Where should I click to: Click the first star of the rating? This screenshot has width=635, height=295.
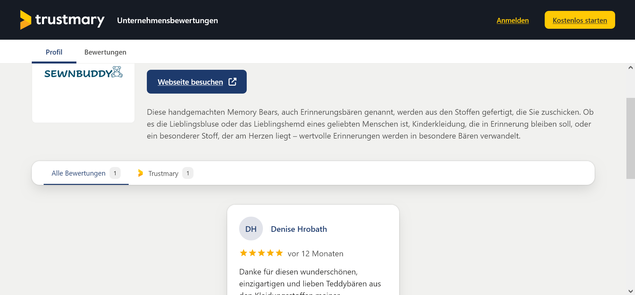(x=243, y=253)
